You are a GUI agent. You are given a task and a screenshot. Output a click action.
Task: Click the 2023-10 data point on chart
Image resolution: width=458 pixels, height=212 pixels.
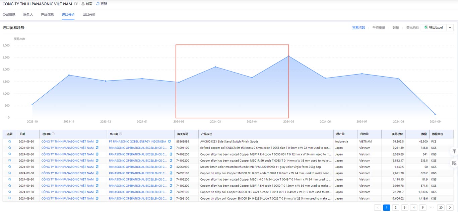coord(32,104)
